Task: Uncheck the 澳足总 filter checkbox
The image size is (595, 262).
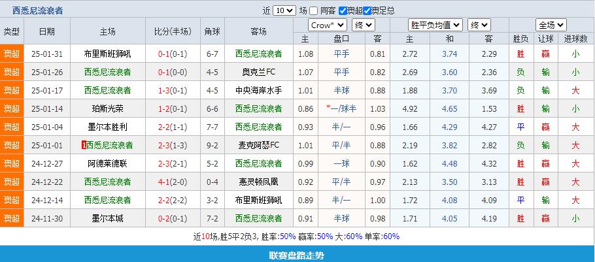Action: 367,10
